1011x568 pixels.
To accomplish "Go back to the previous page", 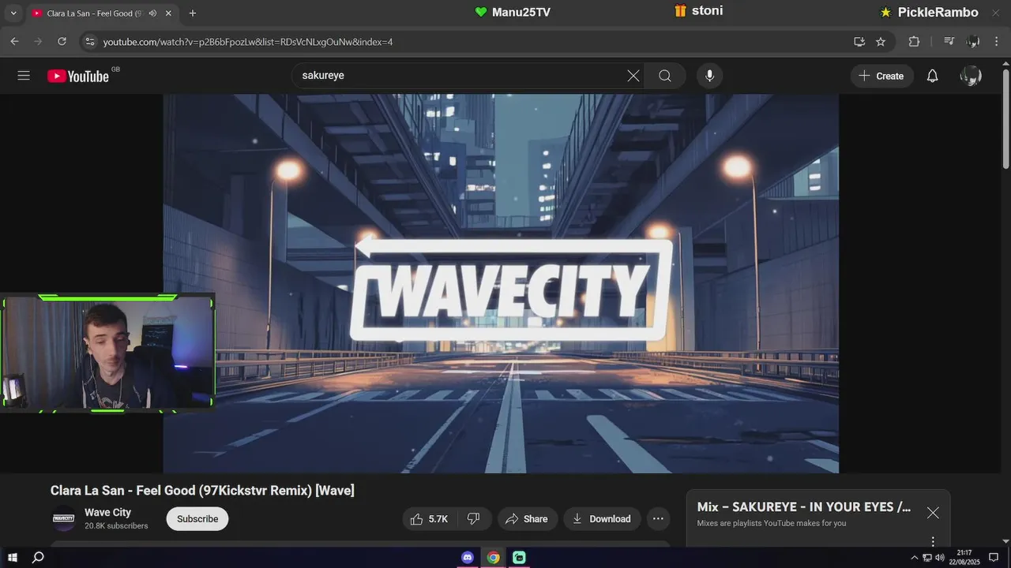I will coord(14,41).
